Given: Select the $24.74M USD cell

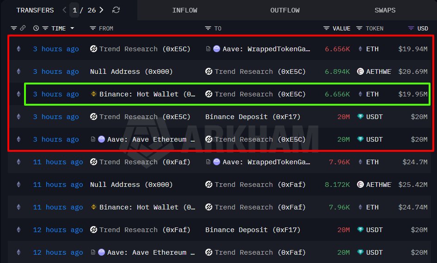Looking at the screenshot, I should pyautogui.click(x=413, y=207).
